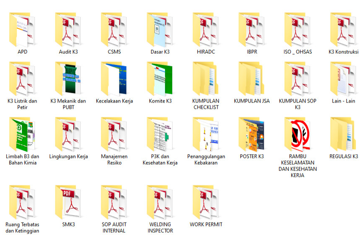
Task: Click the "P3K dan Kesehatan Kerja" label
Action: 160,160
